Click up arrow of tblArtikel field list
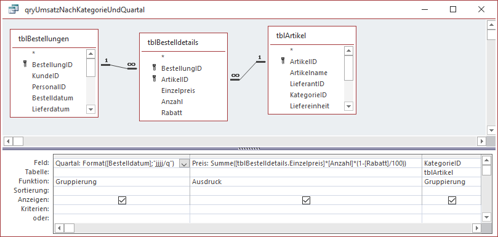Image resolution: width=498 pixels, height=237 pixels. click(349, 51)
